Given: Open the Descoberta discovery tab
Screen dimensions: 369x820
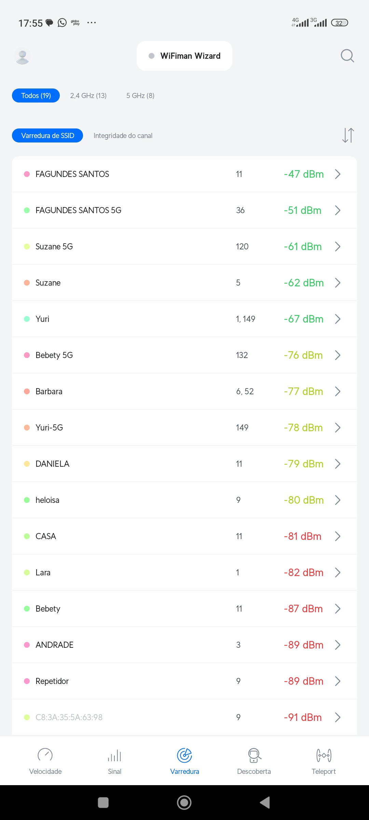Looking at the screenshot, I should [254, 761].
